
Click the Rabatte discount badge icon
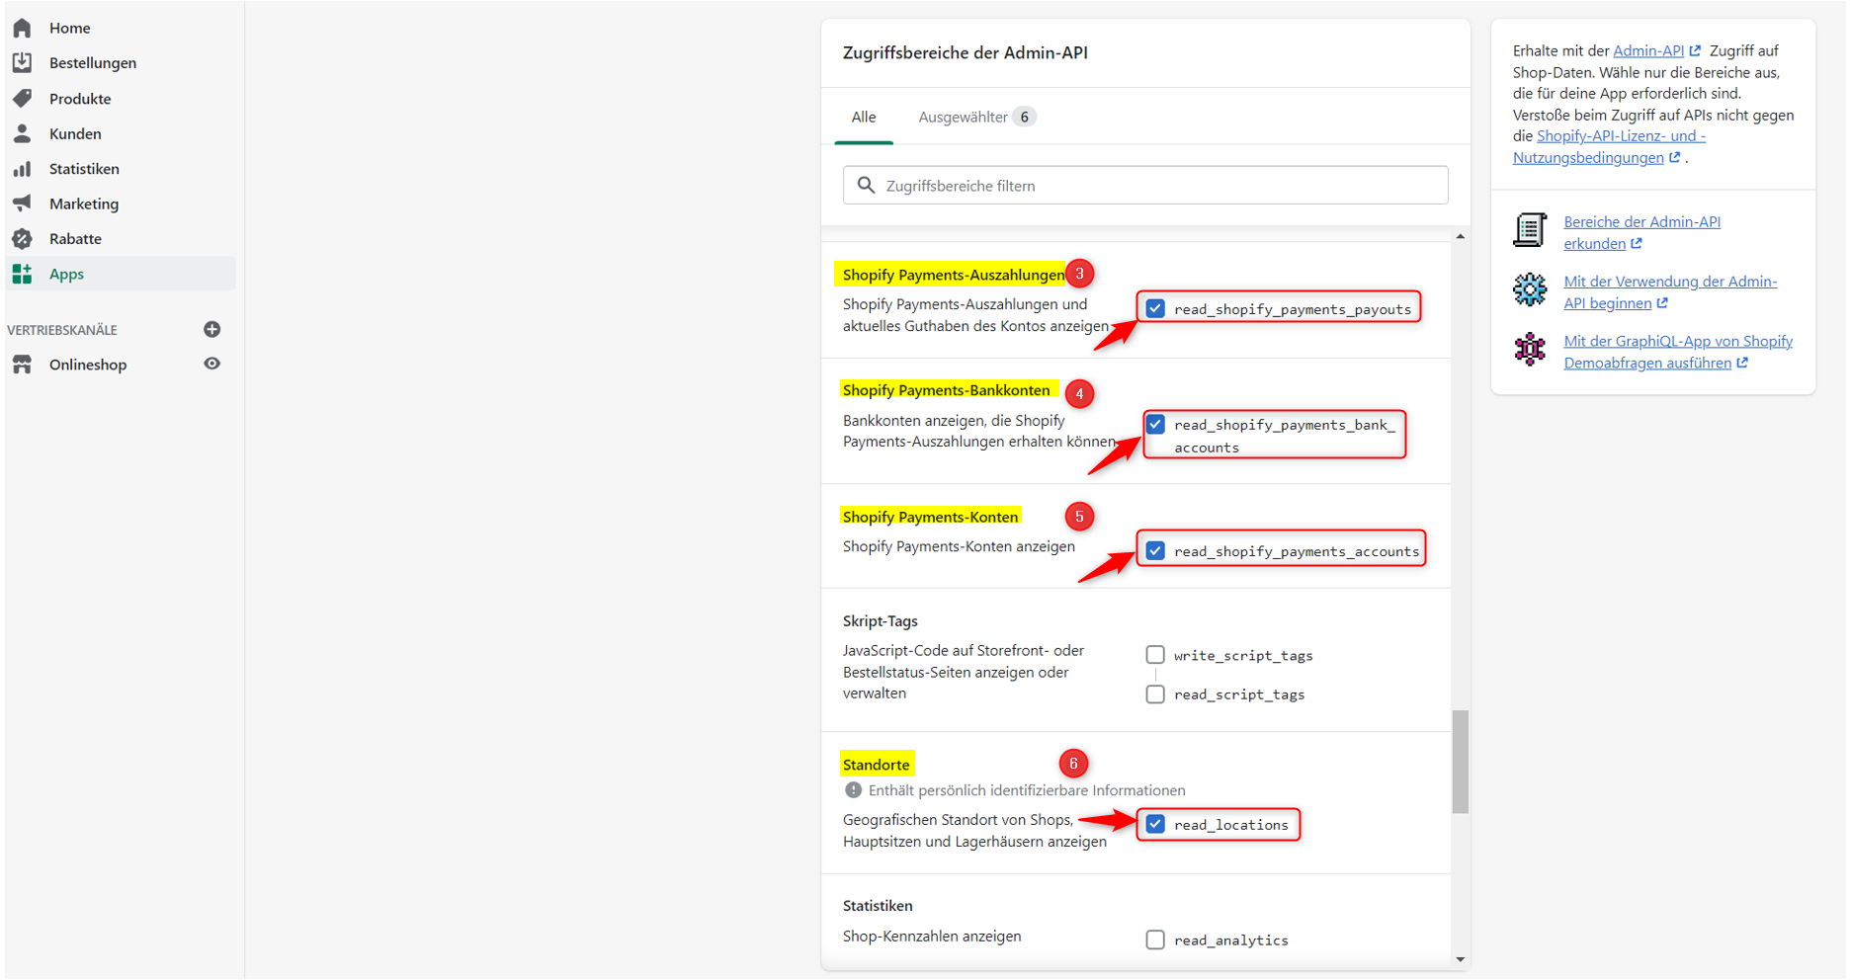pyautogui.click(x=22, y=239)
